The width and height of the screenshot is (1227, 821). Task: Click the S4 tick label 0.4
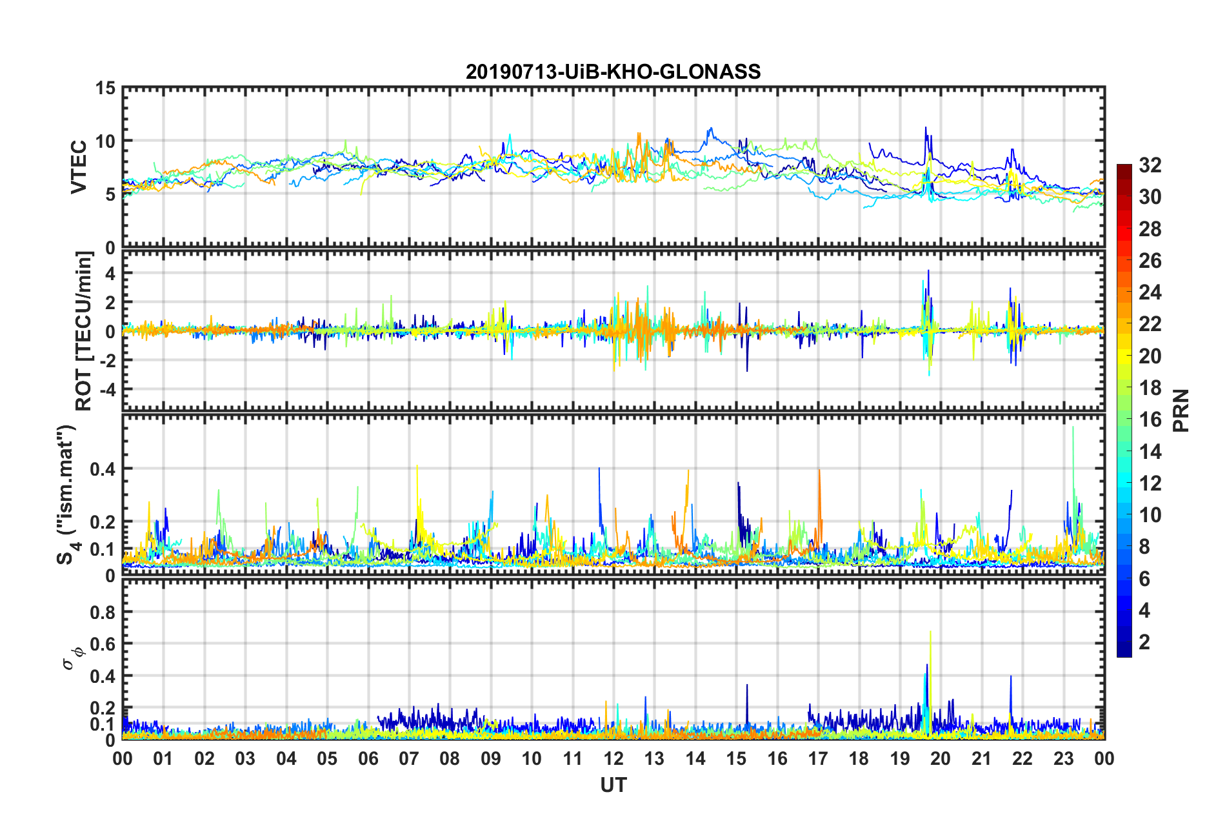[x=103, y=469]
